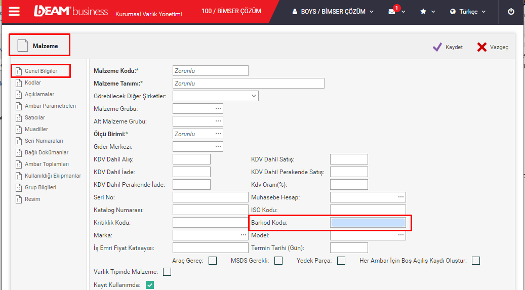
Task: Click the Kaydet checkmark icon
Action: [x=437, y=47]
